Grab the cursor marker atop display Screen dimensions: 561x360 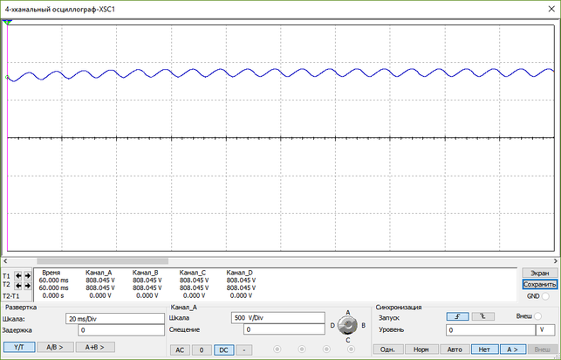7,22
